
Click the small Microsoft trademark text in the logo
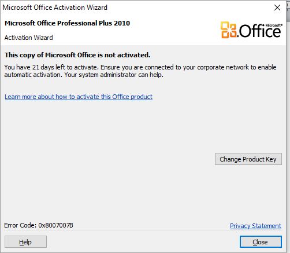pyautogui.click(x=274, y=25)
